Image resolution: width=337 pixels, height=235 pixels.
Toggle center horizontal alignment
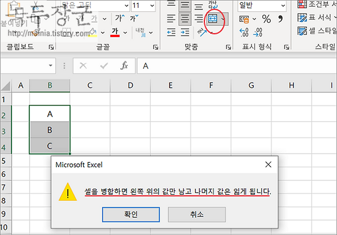click(x=185, y=19)
